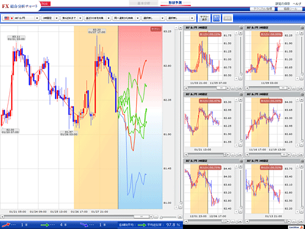This screenshot has width=305, height=229.
Task: Click the 97.8 % average match rate value
Action: click(x=173, y=225)
